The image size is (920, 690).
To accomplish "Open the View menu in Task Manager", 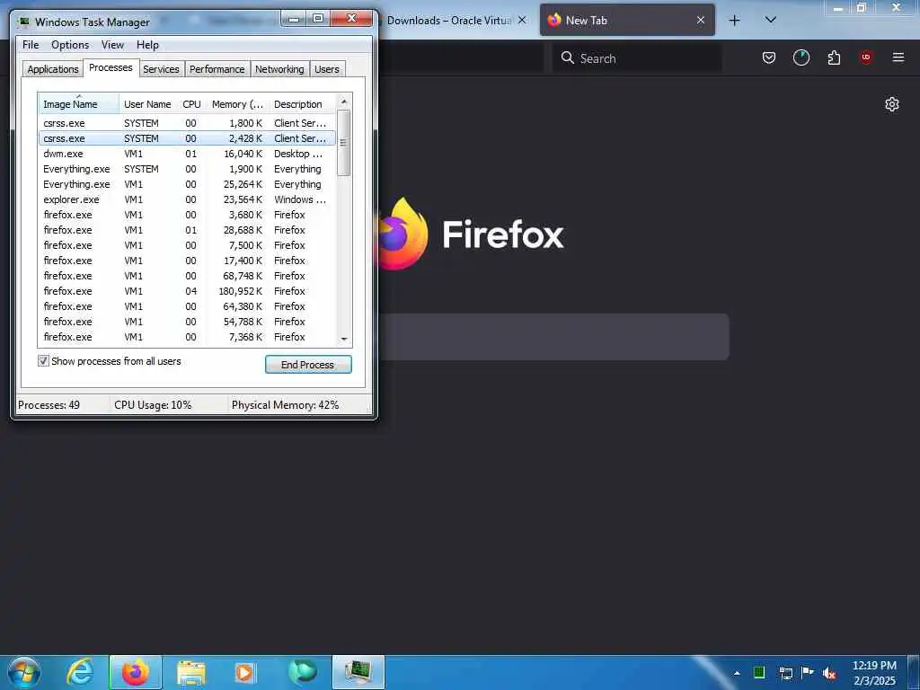I will pyautogui.click(x=112, y=45).
